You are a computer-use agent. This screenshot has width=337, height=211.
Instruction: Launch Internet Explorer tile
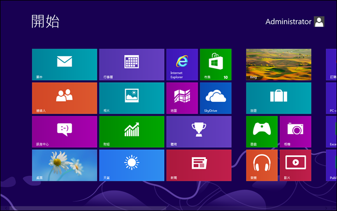pos(182,64)
